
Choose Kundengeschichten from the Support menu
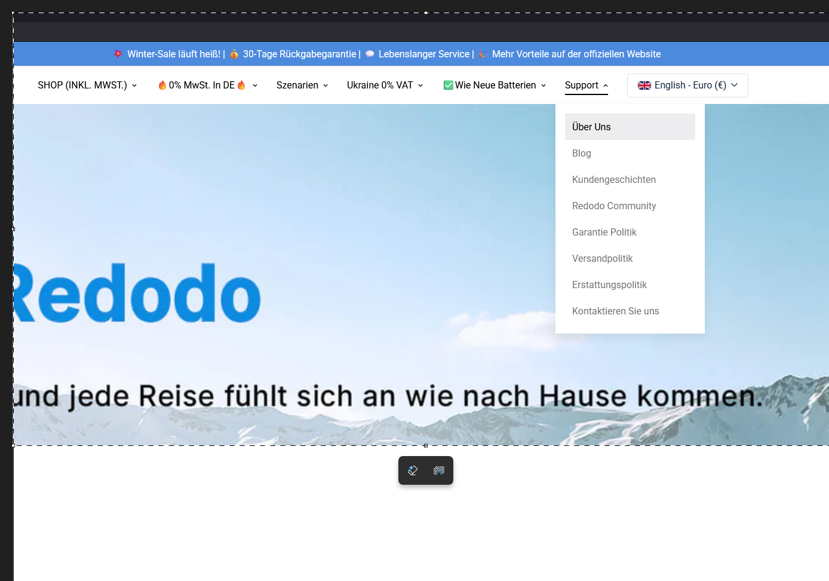630,179
